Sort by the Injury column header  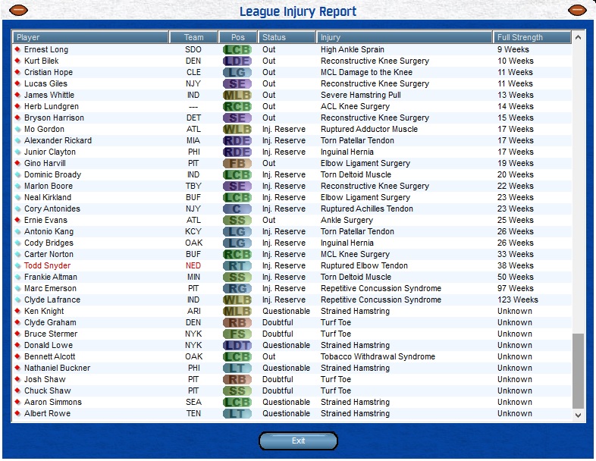pos(404,37)
